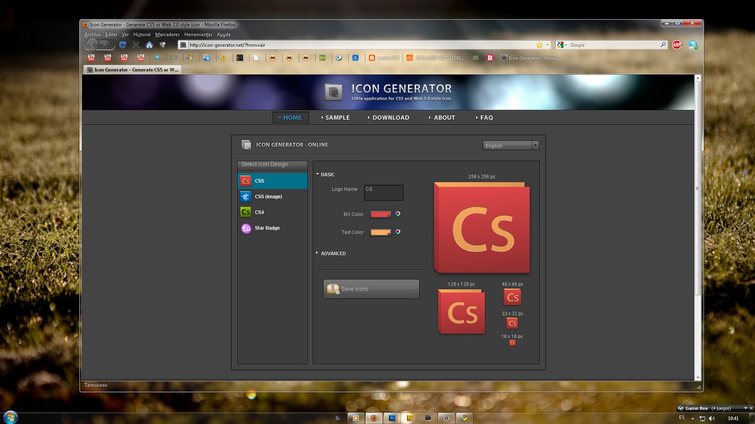Click the bookmark star in address bar
Screen dimensions: 755x424
coord(539,45)
